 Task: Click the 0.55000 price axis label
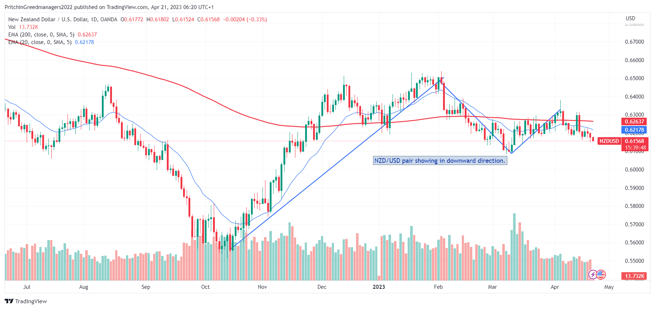[x=634, y=261]
